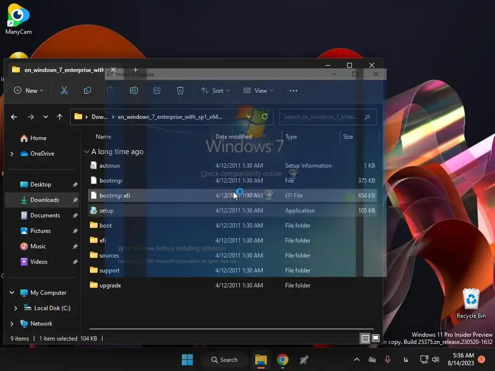The height and width of the screenshot is (371, 495).
Task: Click the Copy icon in toolbar
Action: pyautogui.click(x=87, y=91)
